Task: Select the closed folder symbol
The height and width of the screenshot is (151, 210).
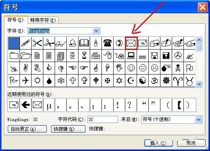Action: [14, 55]
